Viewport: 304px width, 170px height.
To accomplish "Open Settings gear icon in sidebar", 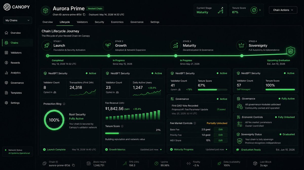I will [6, 103].
